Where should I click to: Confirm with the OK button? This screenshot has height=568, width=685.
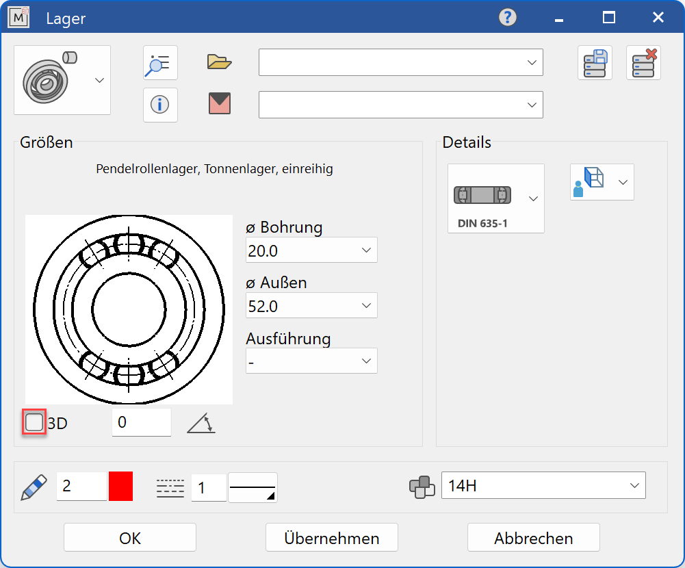(x=130, y=538)
